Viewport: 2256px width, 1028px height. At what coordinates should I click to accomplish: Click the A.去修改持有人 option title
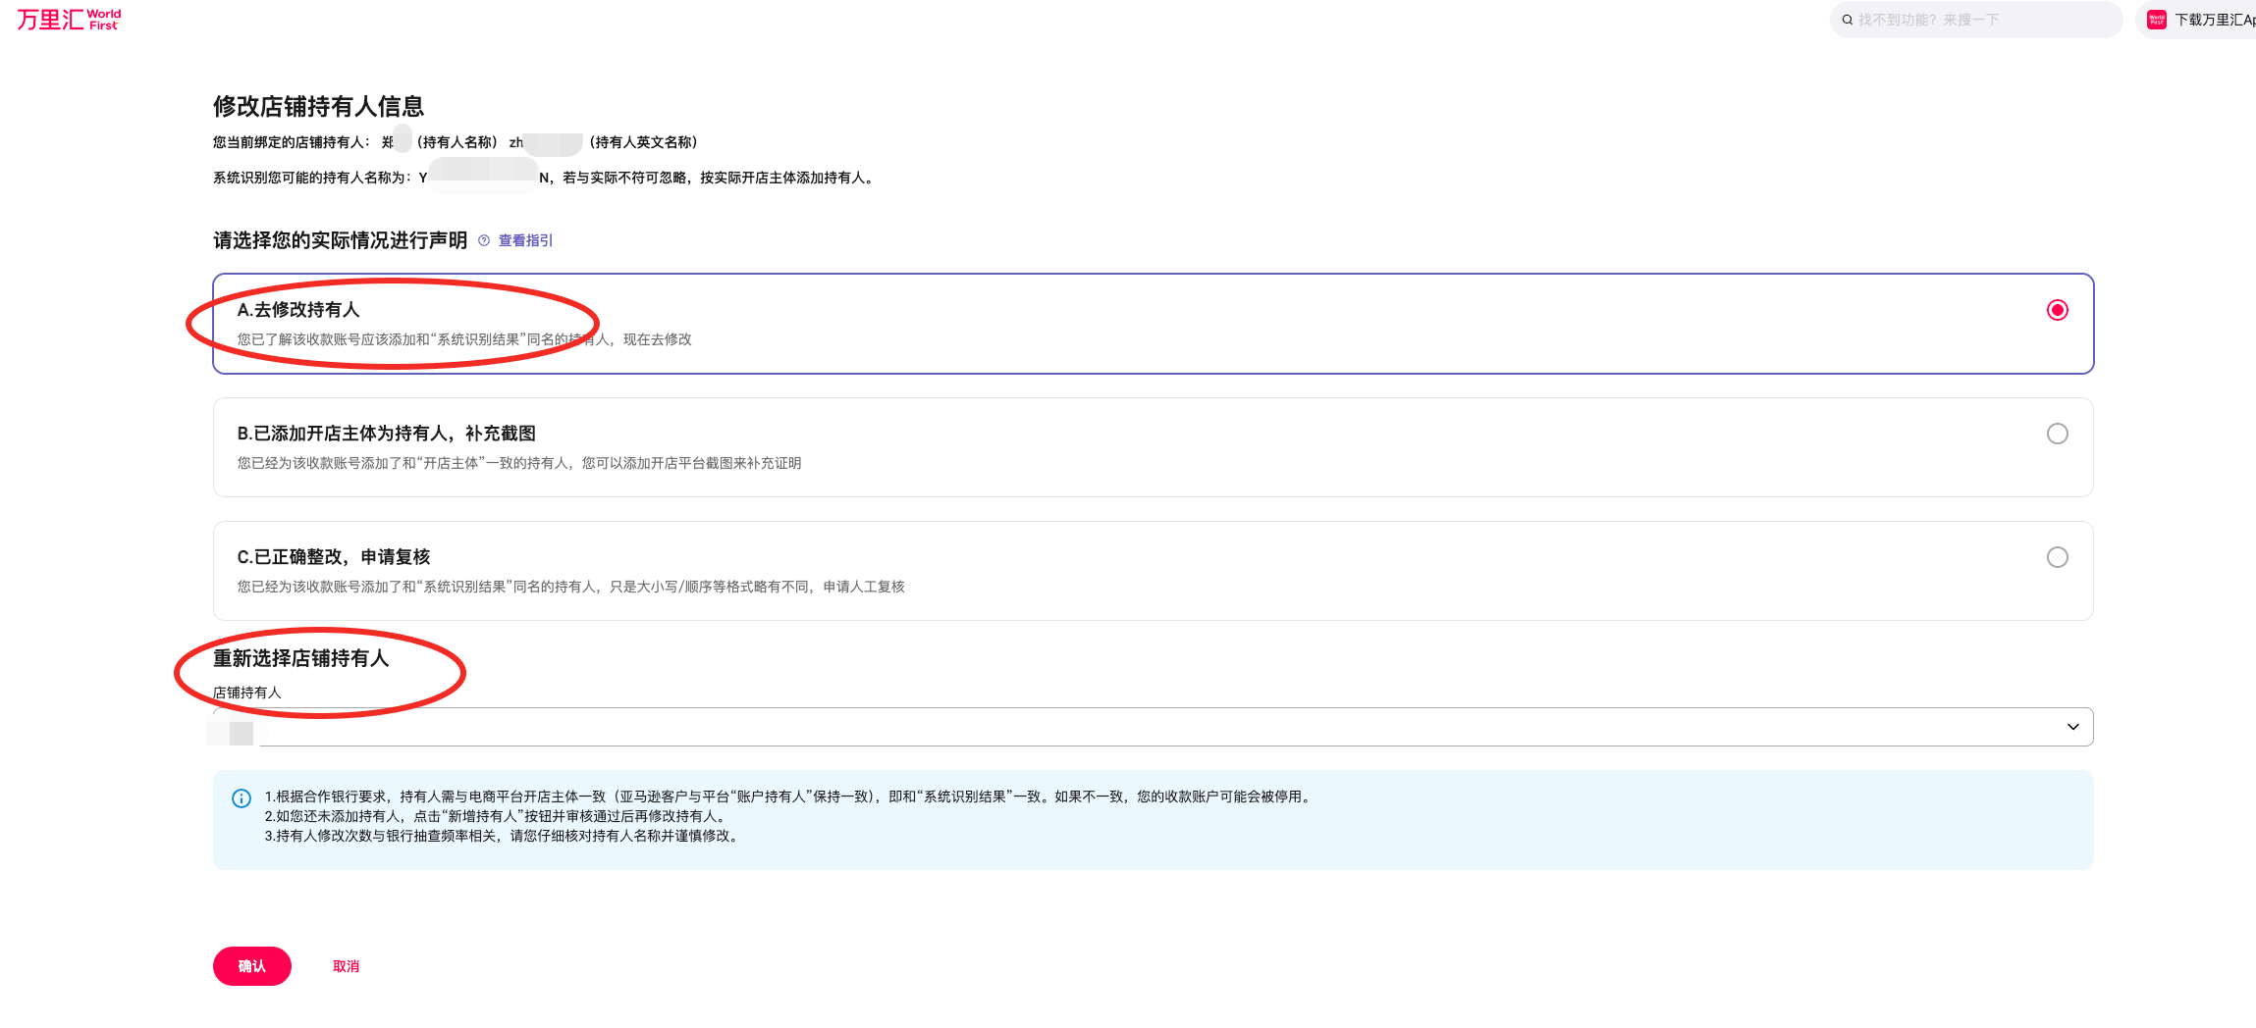pos(298,310)
